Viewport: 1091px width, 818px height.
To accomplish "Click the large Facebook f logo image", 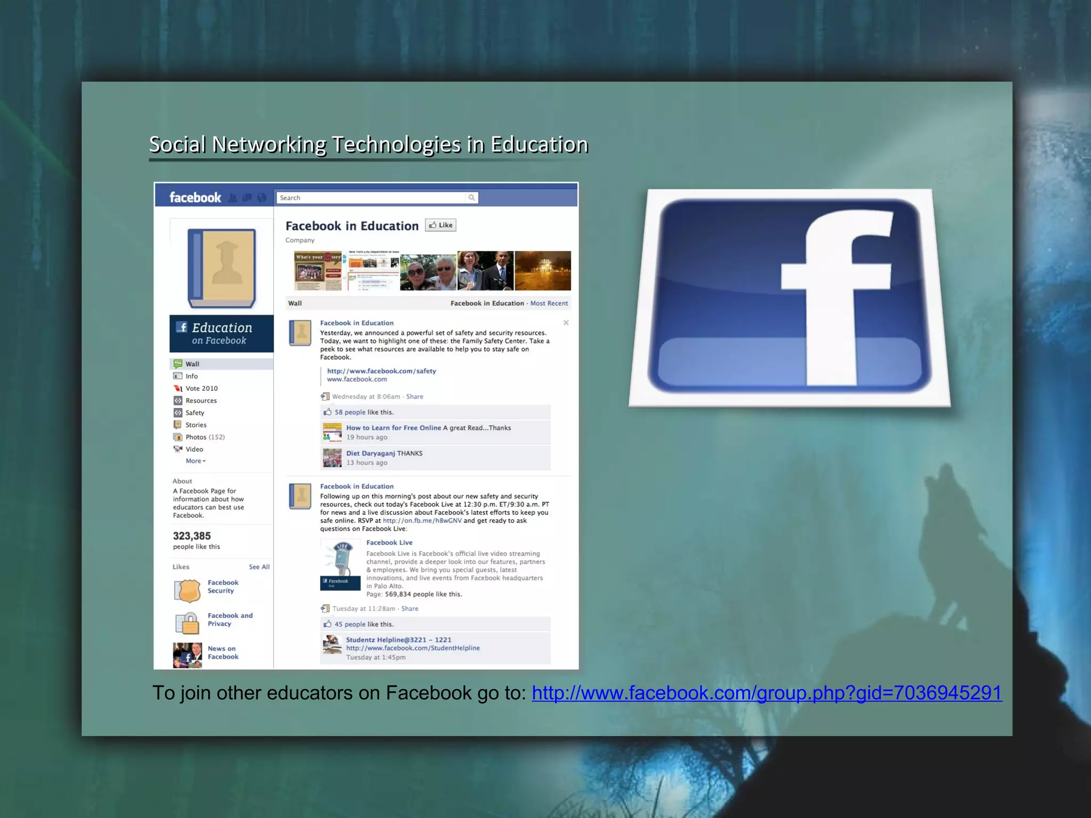I will pyautogui.click(x=789, y=297).
